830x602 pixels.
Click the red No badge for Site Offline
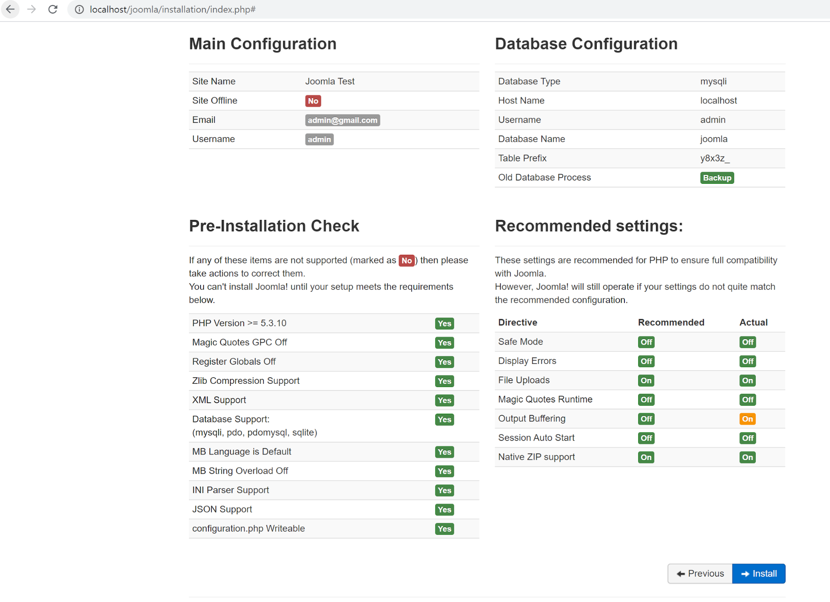(x=313, y=101)
